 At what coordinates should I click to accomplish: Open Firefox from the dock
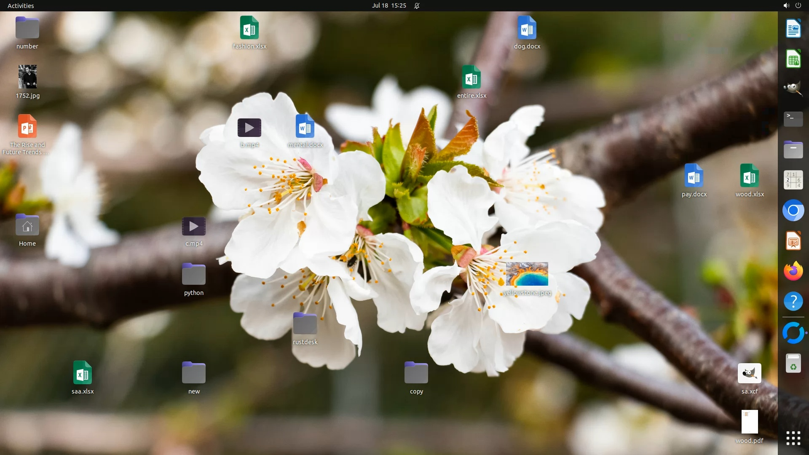pos(793,271)
